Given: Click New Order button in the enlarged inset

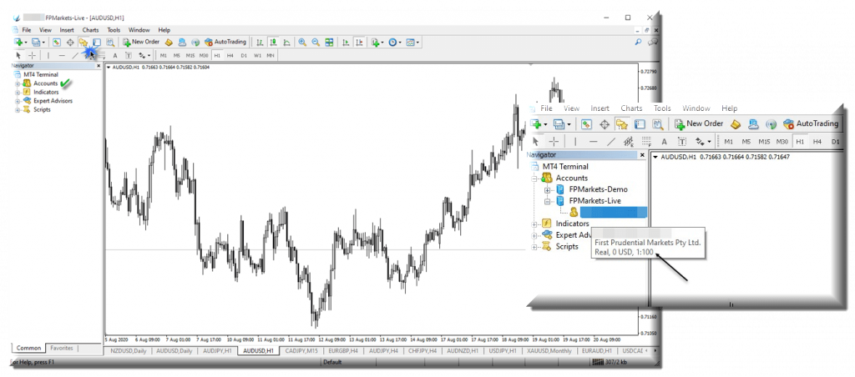Looking at the screenshot, I should [698, 124].
